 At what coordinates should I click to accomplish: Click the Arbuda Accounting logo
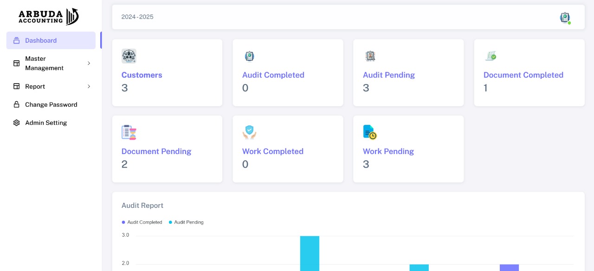49,17
